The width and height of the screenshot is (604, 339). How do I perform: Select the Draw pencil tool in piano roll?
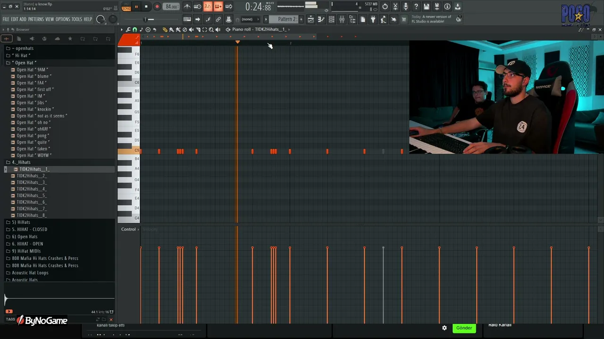(165, 29)
